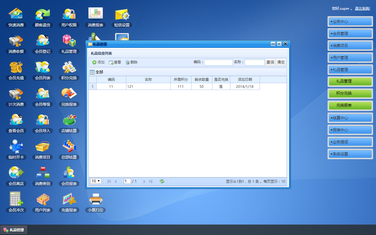This screenshot has width=376, height=235.
Task: Open the 充值报表 desktop icon
Action: coord(69,203)
